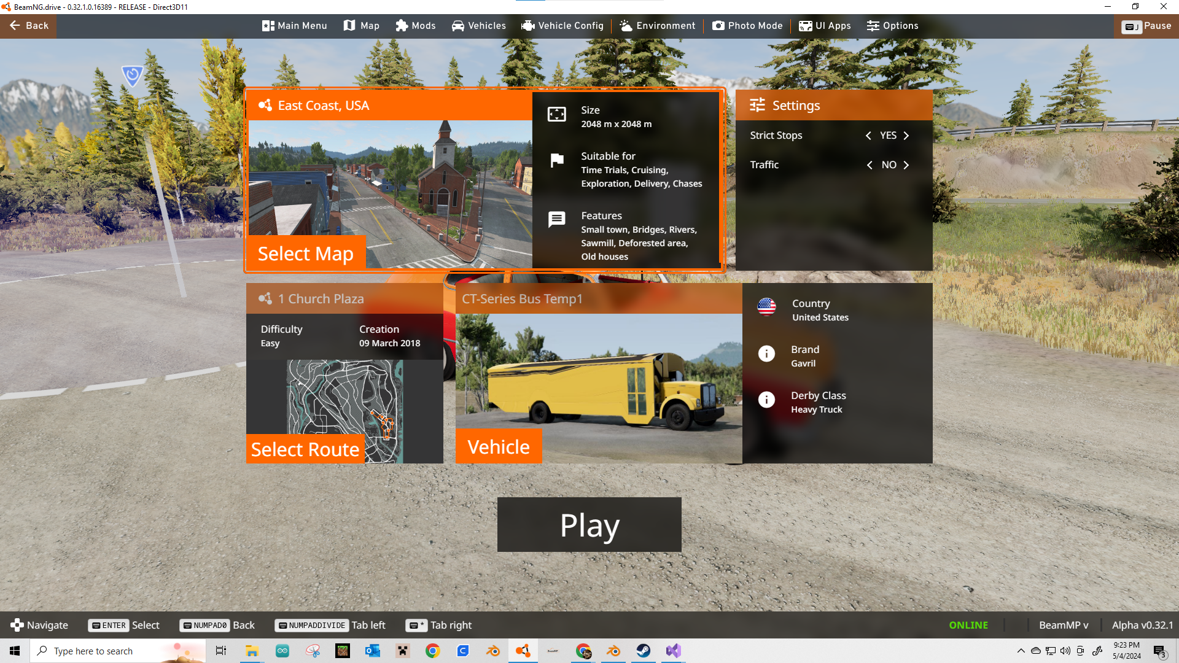
Task: Click the ONLINE status label
Action: tap(968, 625)
